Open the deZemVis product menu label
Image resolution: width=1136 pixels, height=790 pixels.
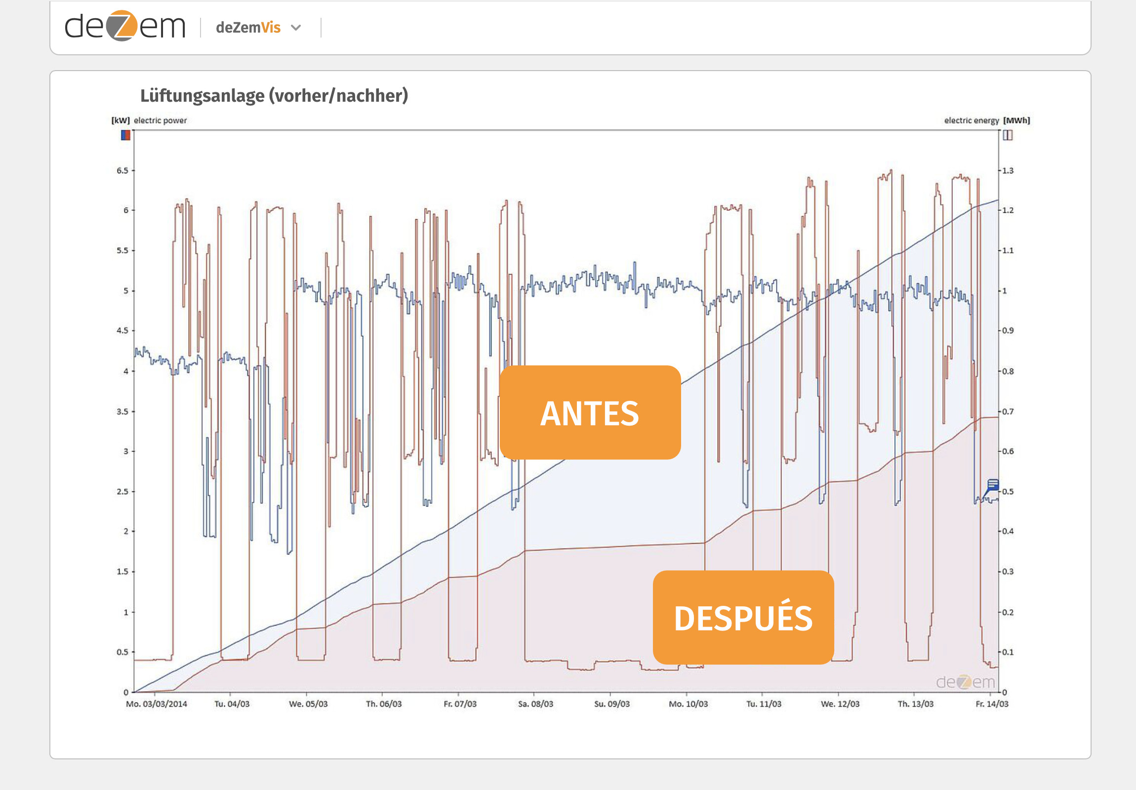coord(248,28)
